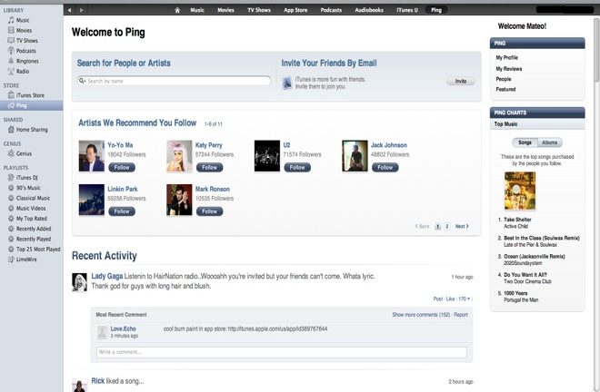Open Top 25 Most Played gear icon
The image size is (600, 392).
pos(11,250)
